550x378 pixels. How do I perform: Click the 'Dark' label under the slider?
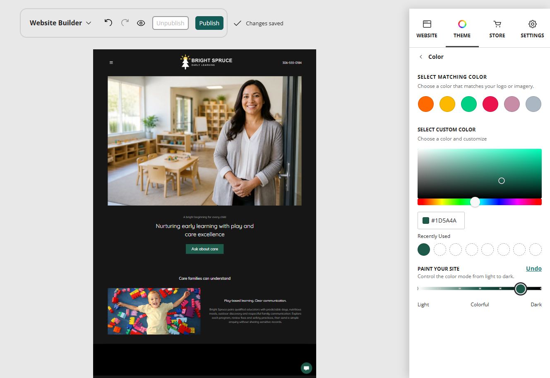click(536, 305)
